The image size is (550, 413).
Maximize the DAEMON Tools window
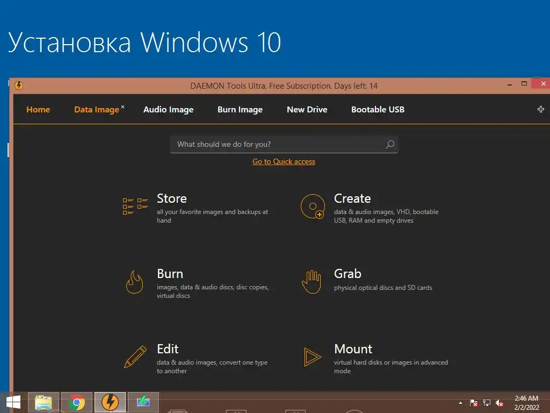[x=524, y=83]
